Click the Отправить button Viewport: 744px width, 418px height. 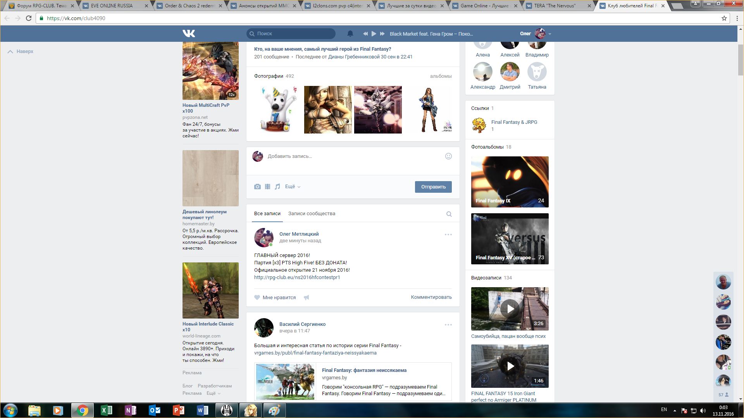pyautogui.click(x=433, y=187)
